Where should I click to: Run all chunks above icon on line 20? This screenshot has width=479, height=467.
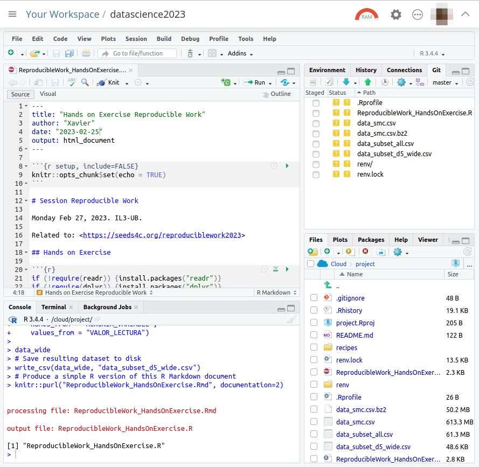pyautogui.click(x=275, y=269)
